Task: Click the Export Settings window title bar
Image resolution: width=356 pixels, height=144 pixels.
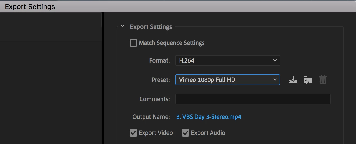Action: (178, 6)
